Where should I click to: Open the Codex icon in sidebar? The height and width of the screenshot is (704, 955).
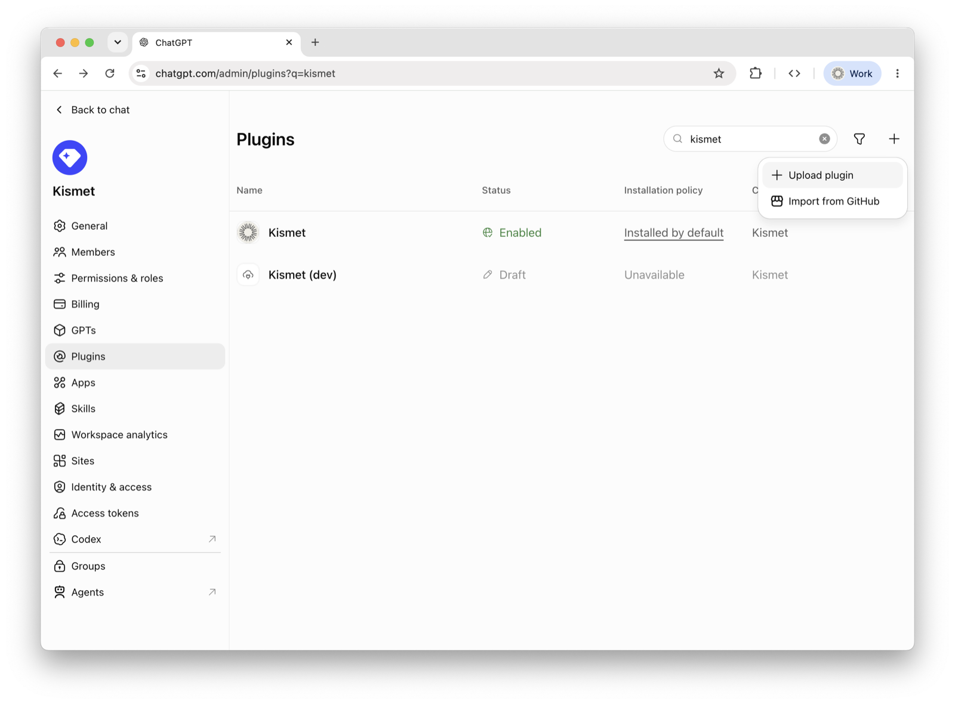(60, 539)
